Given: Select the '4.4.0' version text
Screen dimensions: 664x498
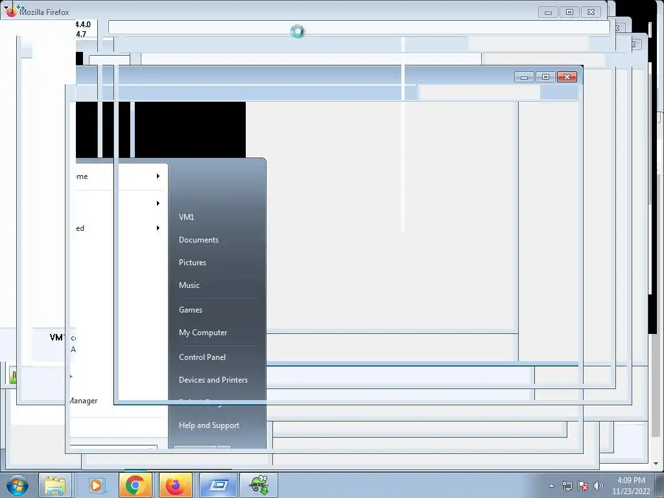Looking at the screenshot, I should pos(83,25).
